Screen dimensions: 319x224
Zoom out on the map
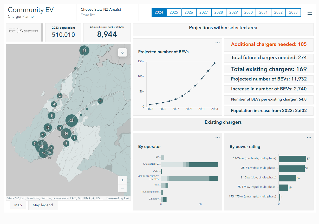point(122,189)
